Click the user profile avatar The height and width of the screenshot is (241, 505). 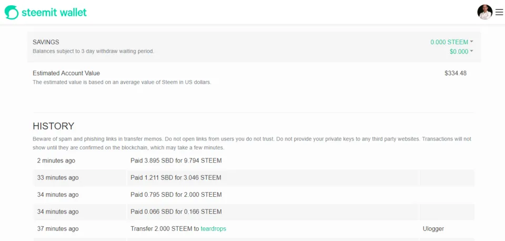[484, 12]
